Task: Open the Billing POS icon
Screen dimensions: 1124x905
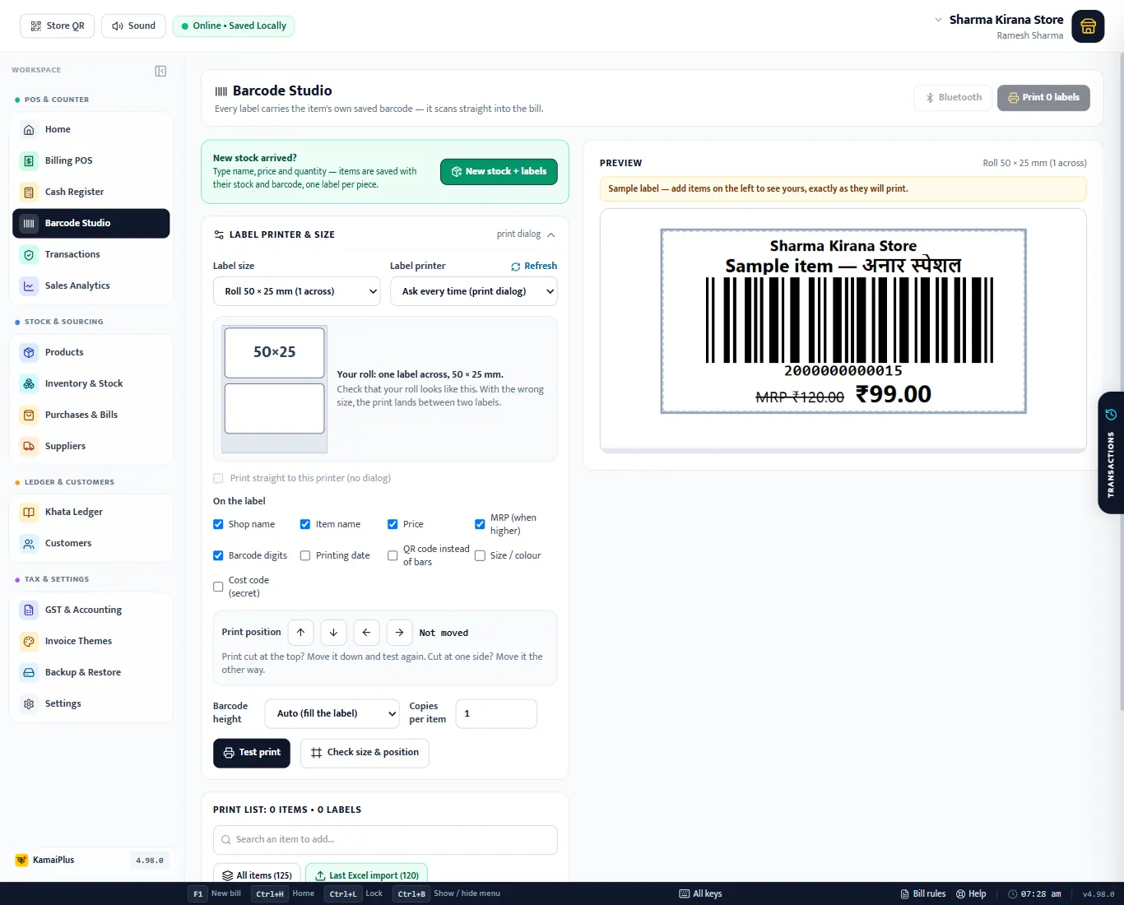Action: (x=29, y=161)
